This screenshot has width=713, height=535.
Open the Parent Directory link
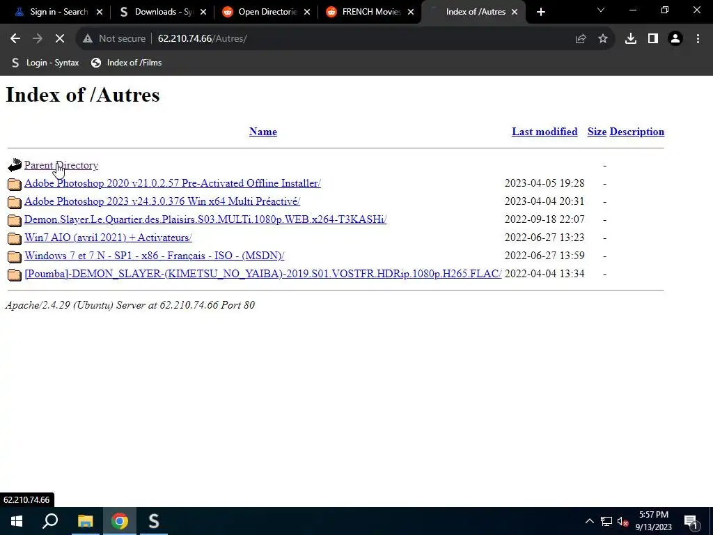pos(61,165)
